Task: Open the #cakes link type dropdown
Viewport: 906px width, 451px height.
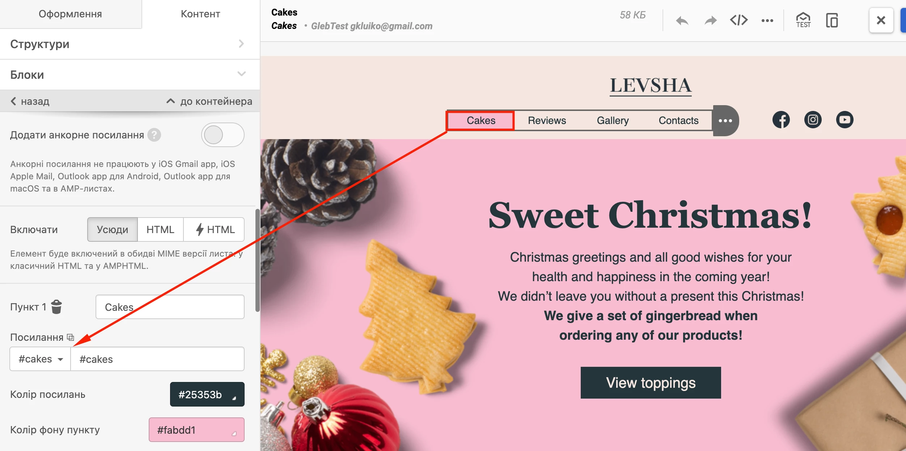Action: [41, 359]
